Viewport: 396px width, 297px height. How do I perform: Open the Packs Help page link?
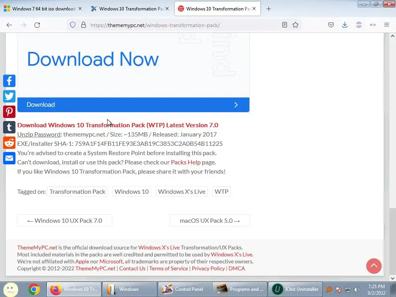pos(186,162)
